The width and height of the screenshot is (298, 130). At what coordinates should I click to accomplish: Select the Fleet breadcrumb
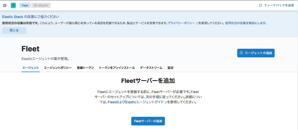(x=25, y=5)
